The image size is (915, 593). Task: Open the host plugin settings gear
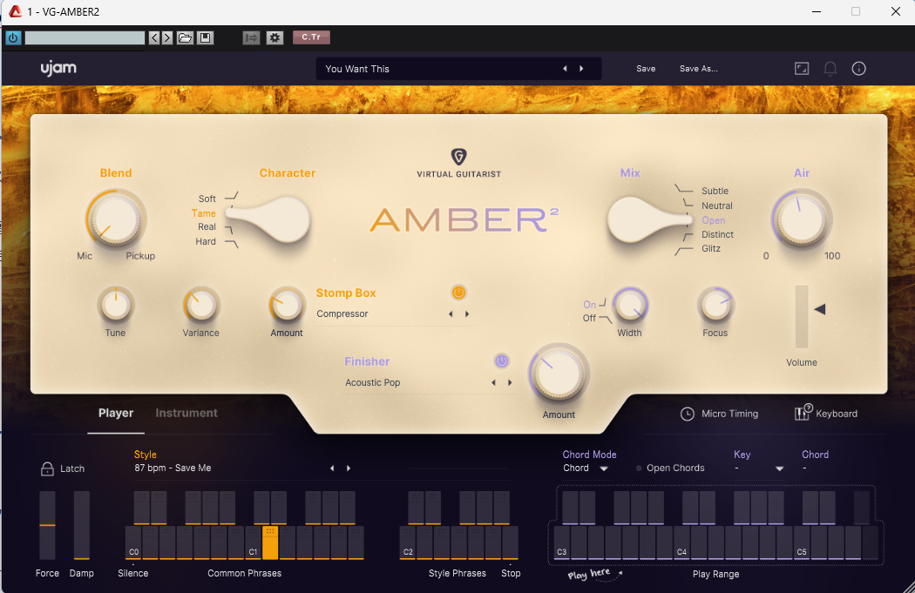point(274,38)
